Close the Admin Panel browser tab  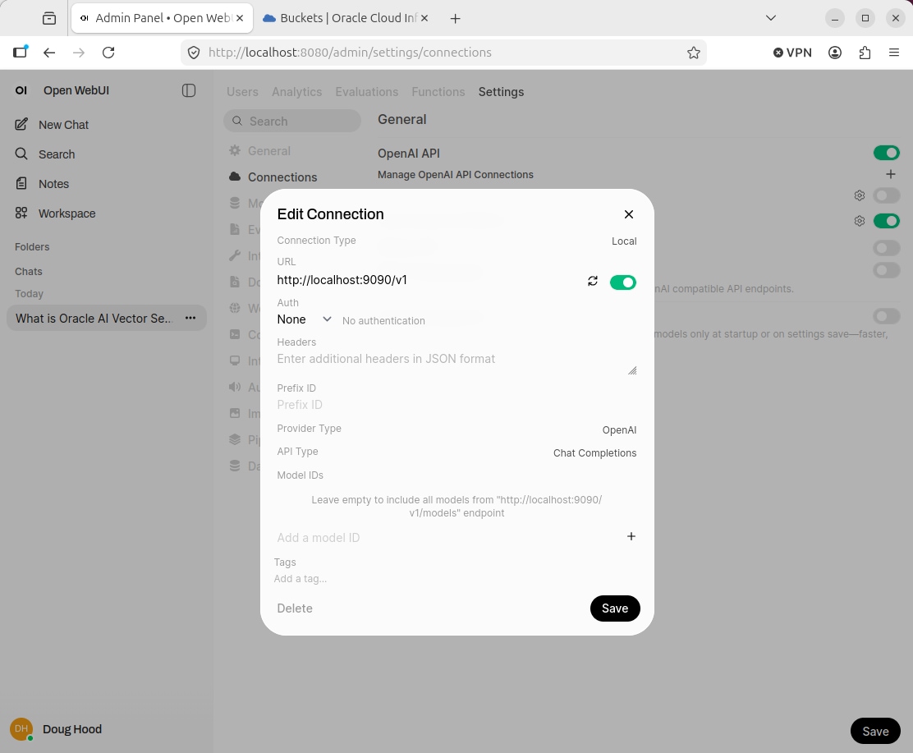coord(239,18)
